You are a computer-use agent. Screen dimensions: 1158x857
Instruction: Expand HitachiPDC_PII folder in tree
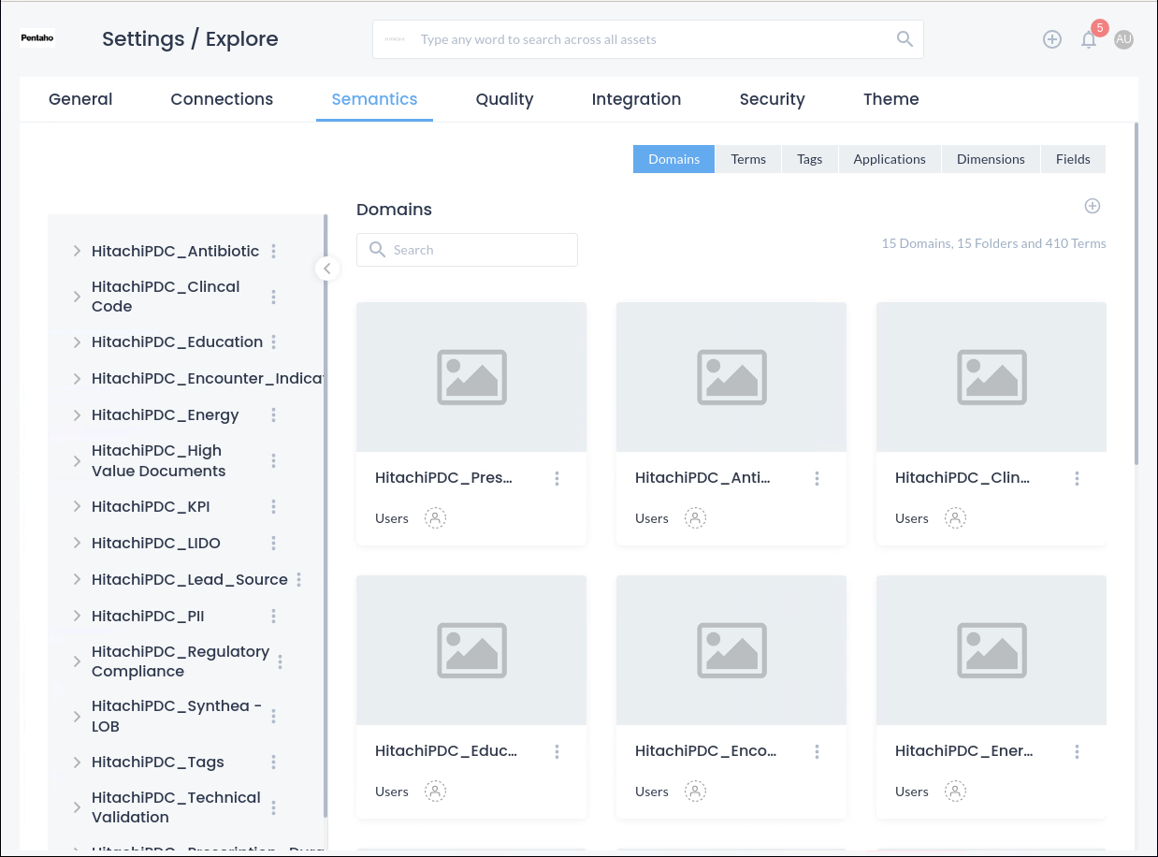tap(77, 616)
